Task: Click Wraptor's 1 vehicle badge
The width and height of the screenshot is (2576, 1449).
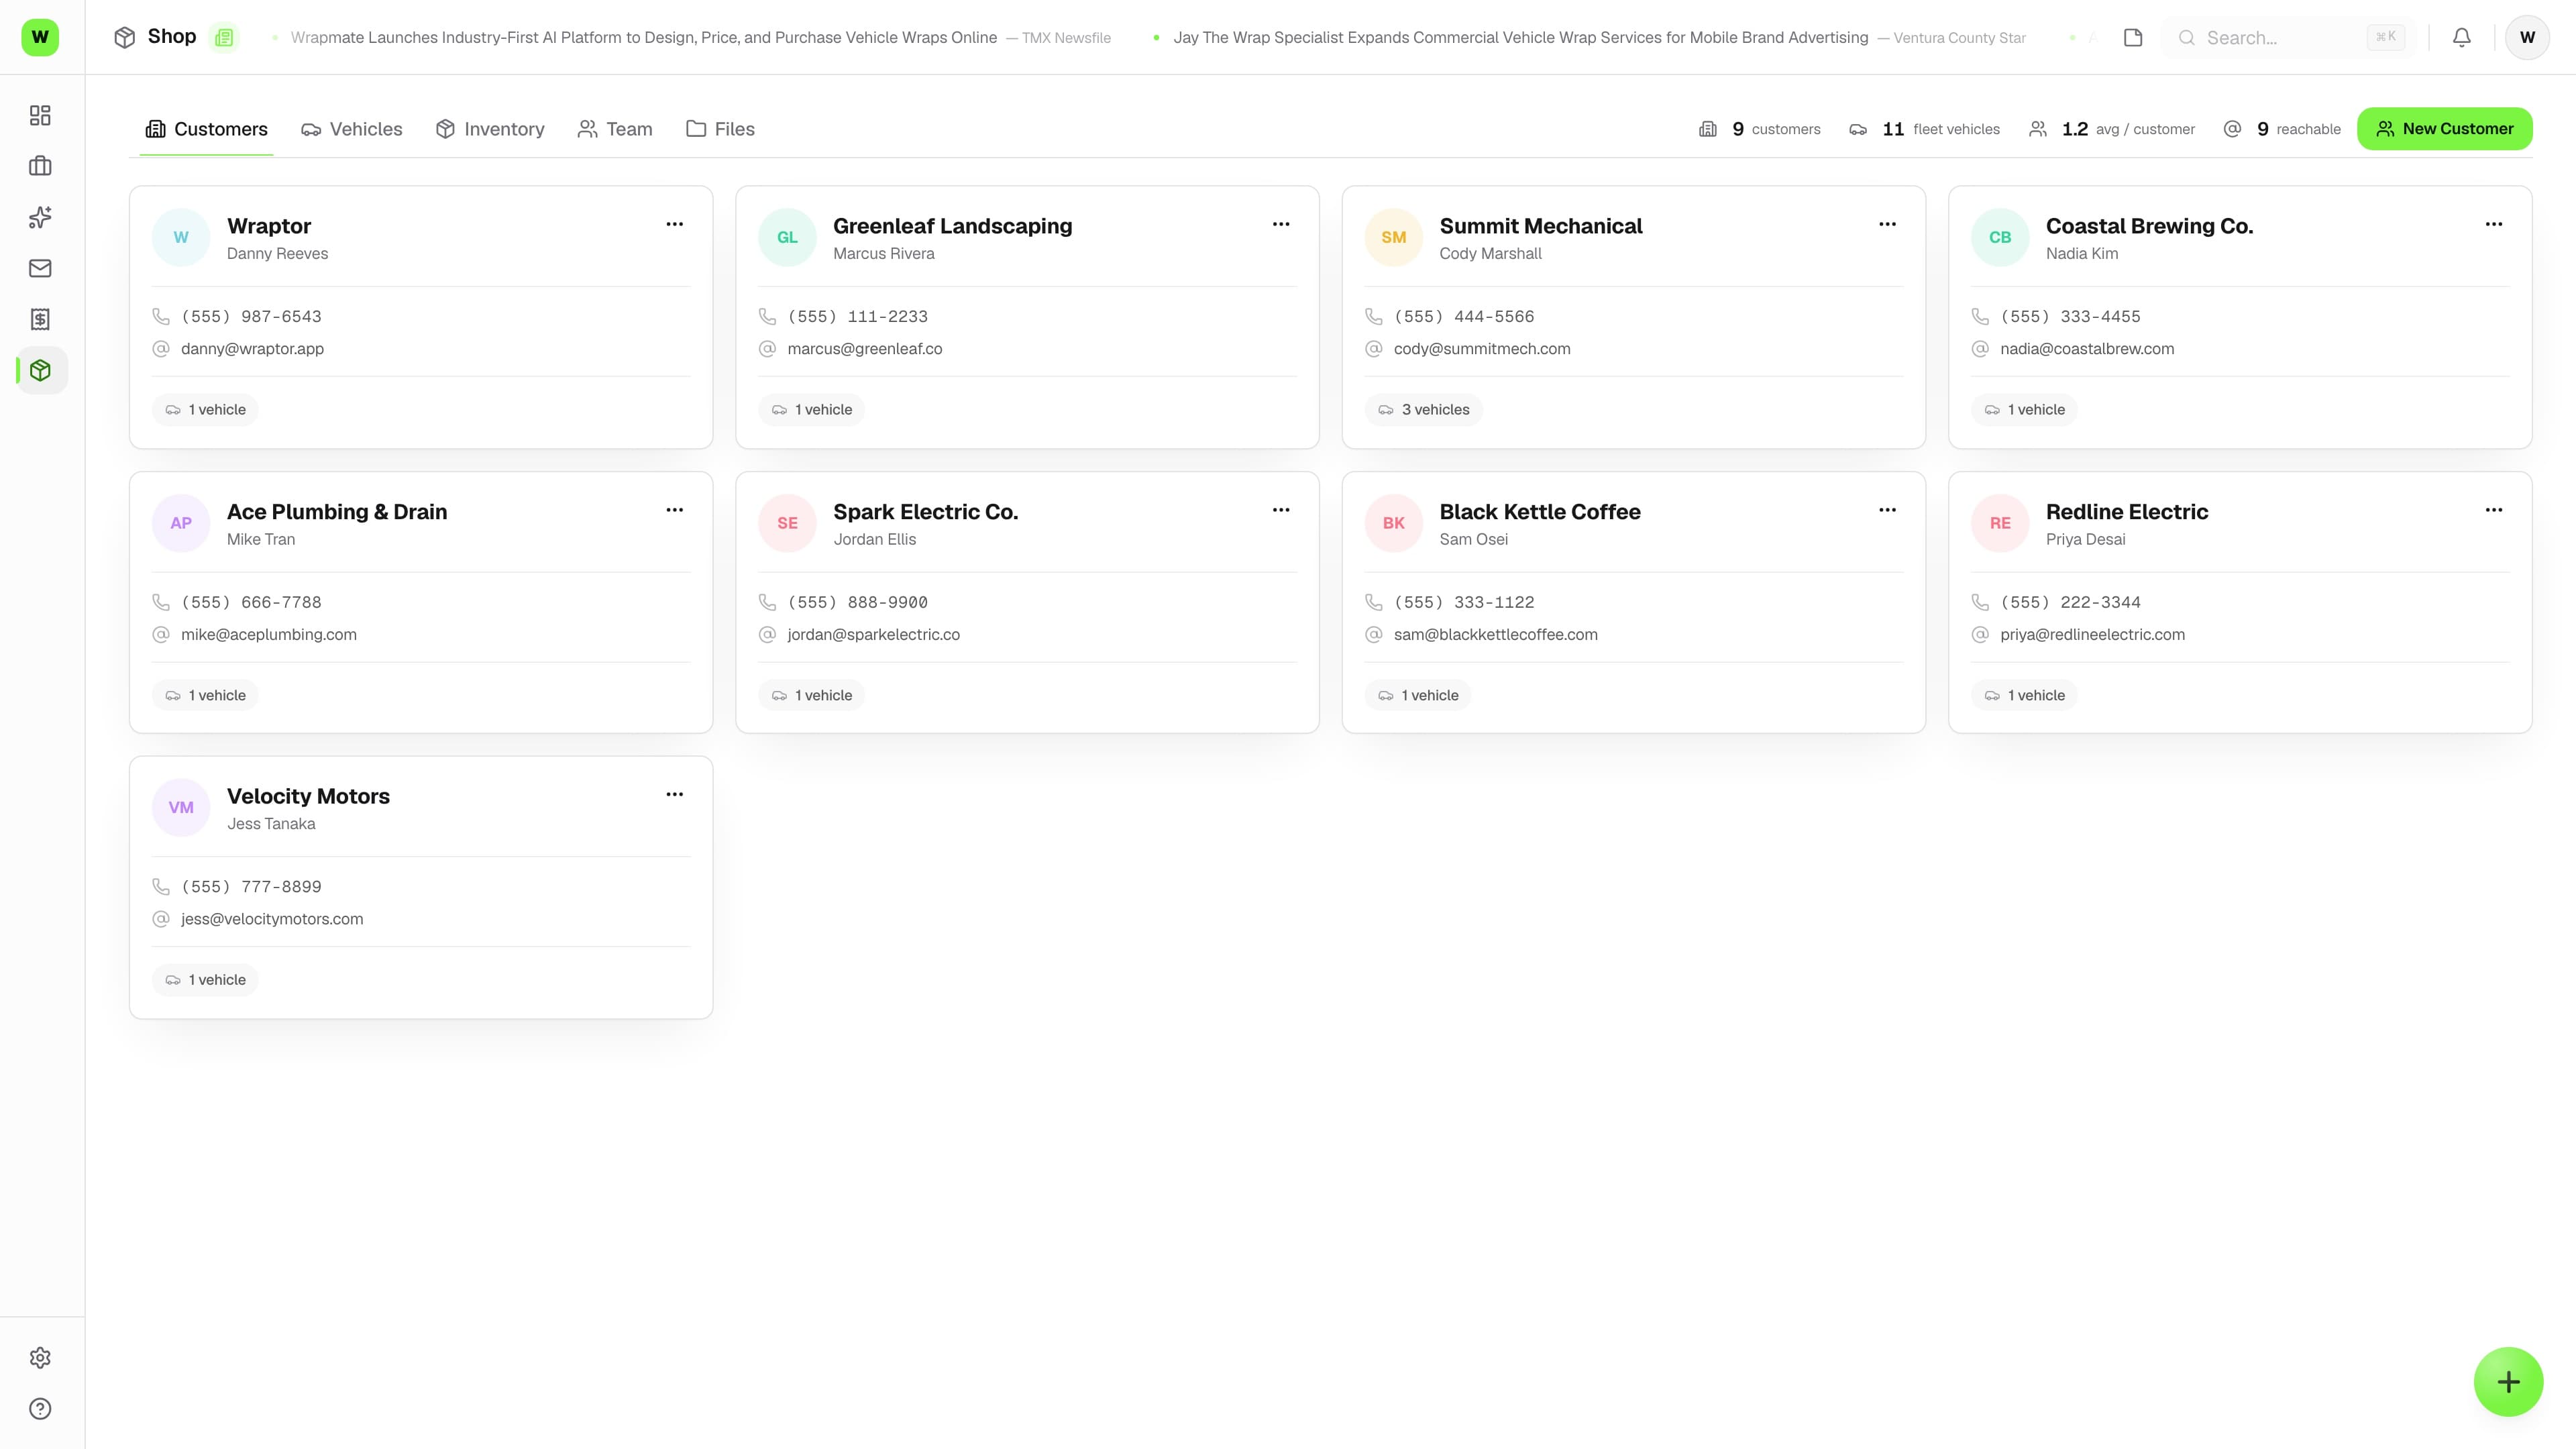Action: pyautogui.click(x=205, y=410)
